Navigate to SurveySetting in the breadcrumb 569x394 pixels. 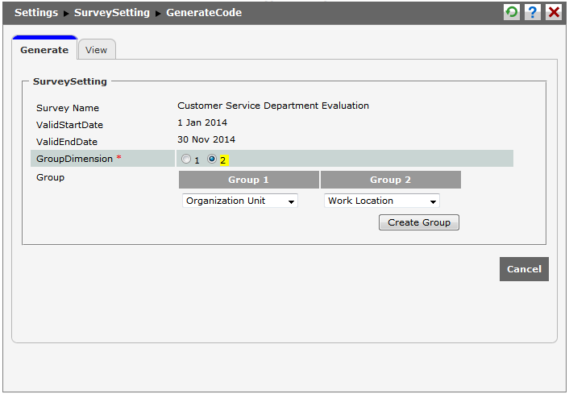112,13
